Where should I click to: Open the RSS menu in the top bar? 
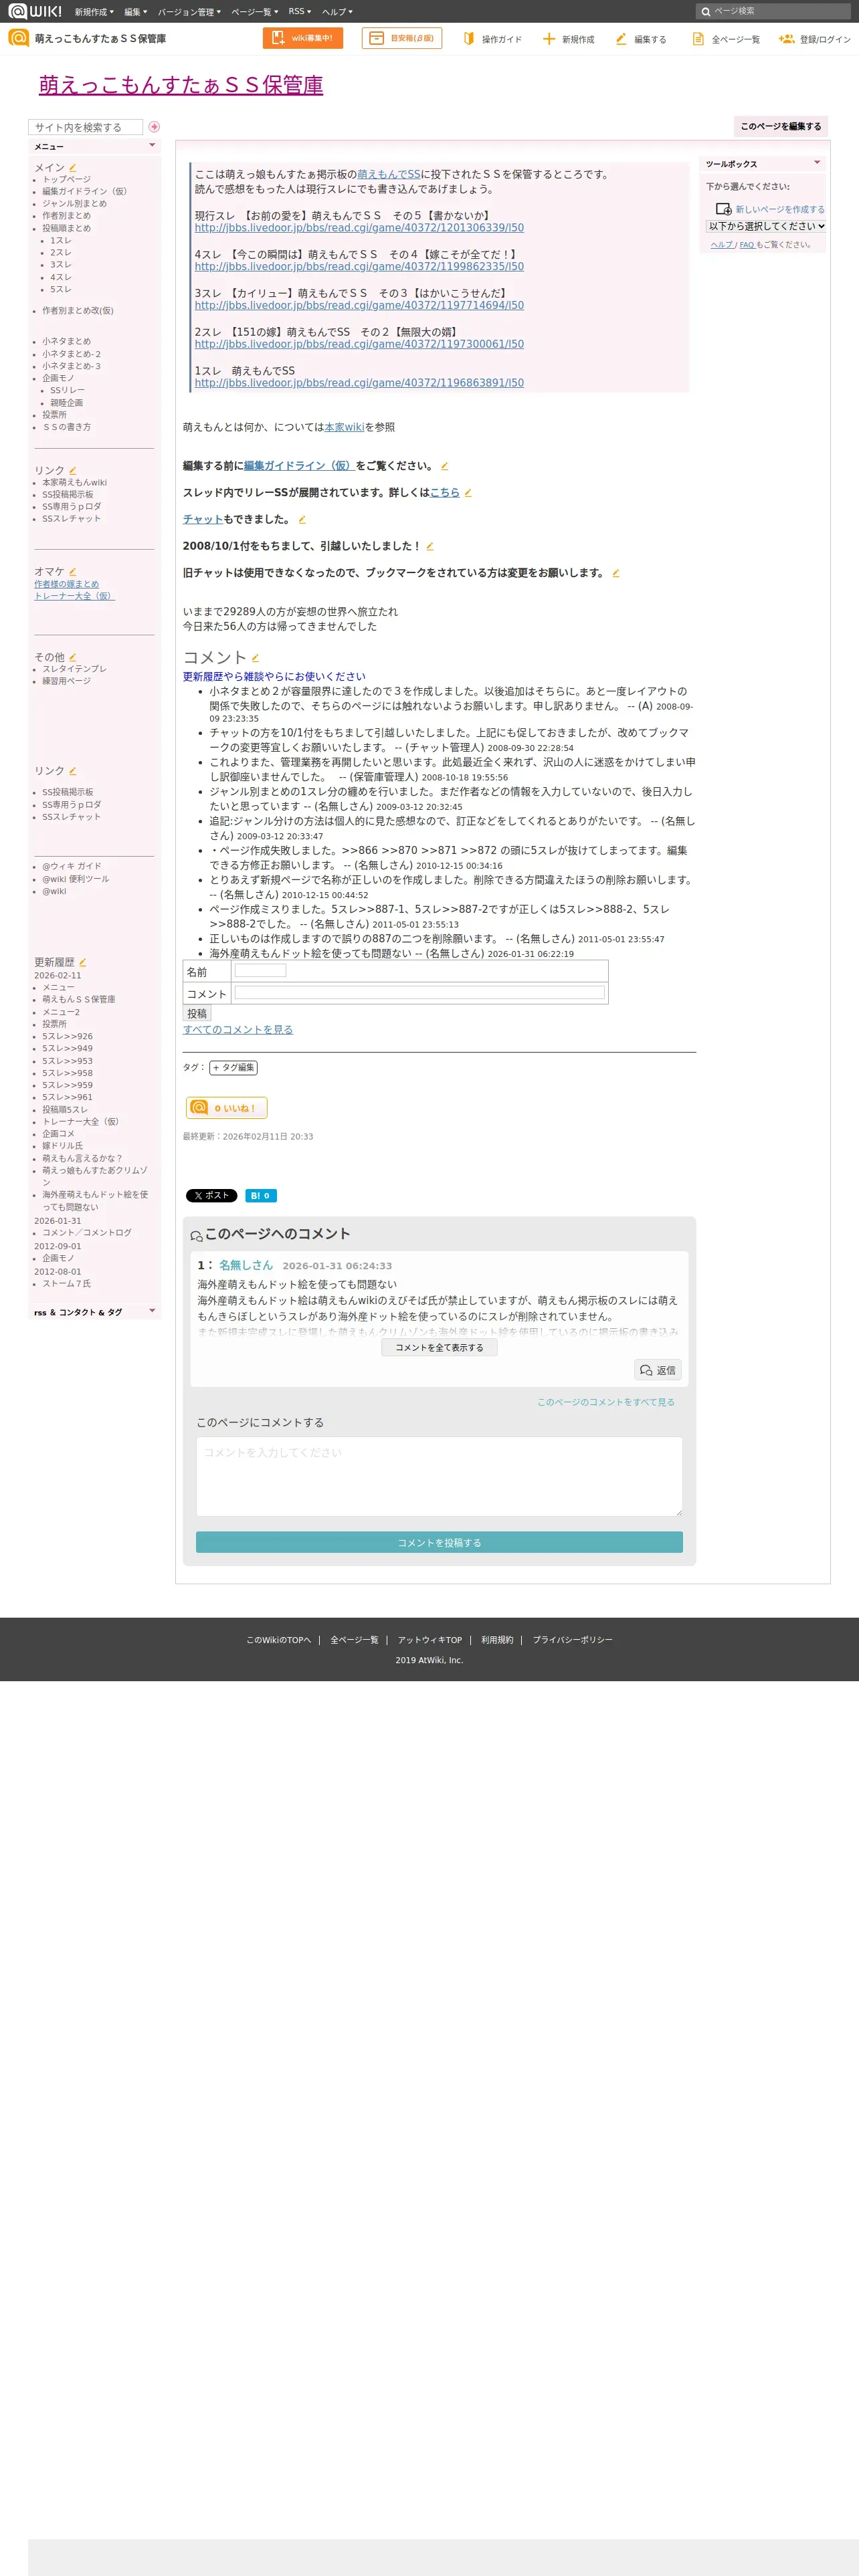click(x=300, y=12)
